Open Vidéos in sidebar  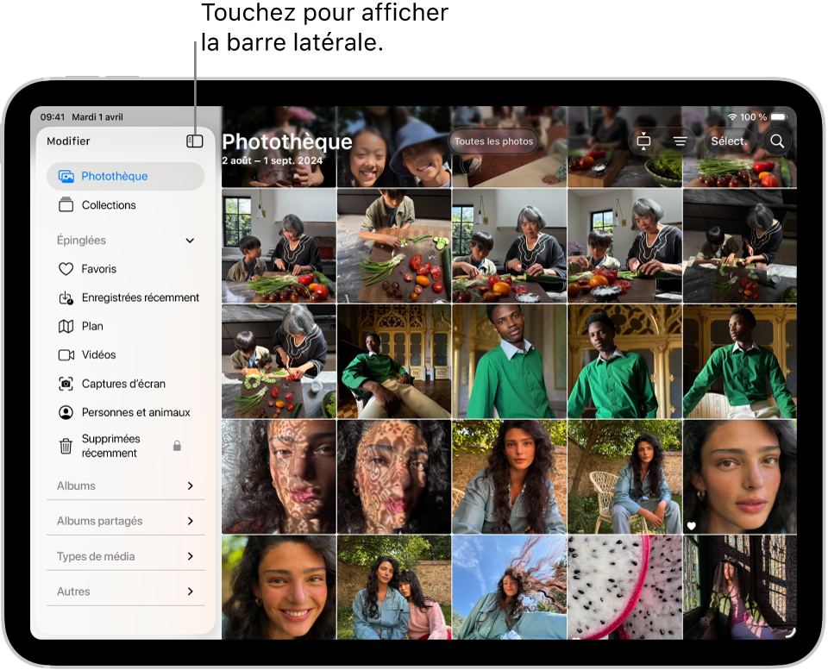(x=98, y=354)
